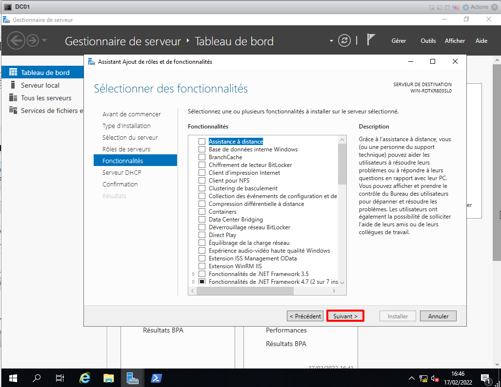Launch PowerShell from the taskbar
The width and height of the screenshot is (501, 387).
coord(156,378)
